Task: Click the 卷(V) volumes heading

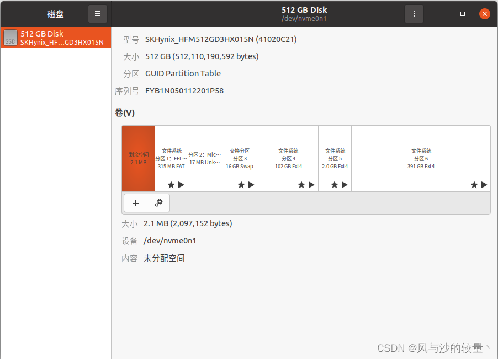Action: 125,113
